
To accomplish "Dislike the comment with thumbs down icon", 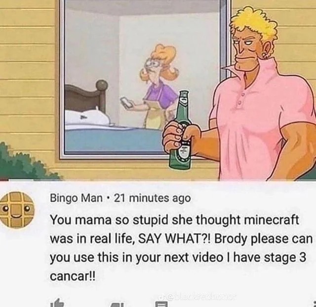I will tap(118, 305).
